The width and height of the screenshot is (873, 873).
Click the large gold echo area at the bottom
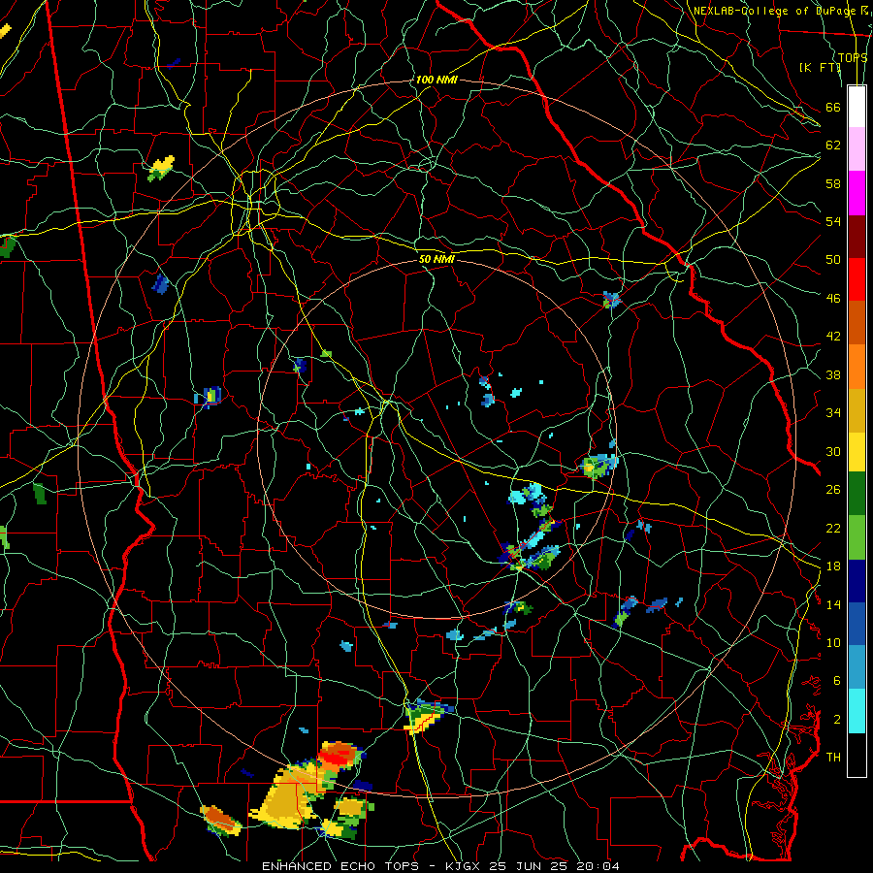point(285,797)
